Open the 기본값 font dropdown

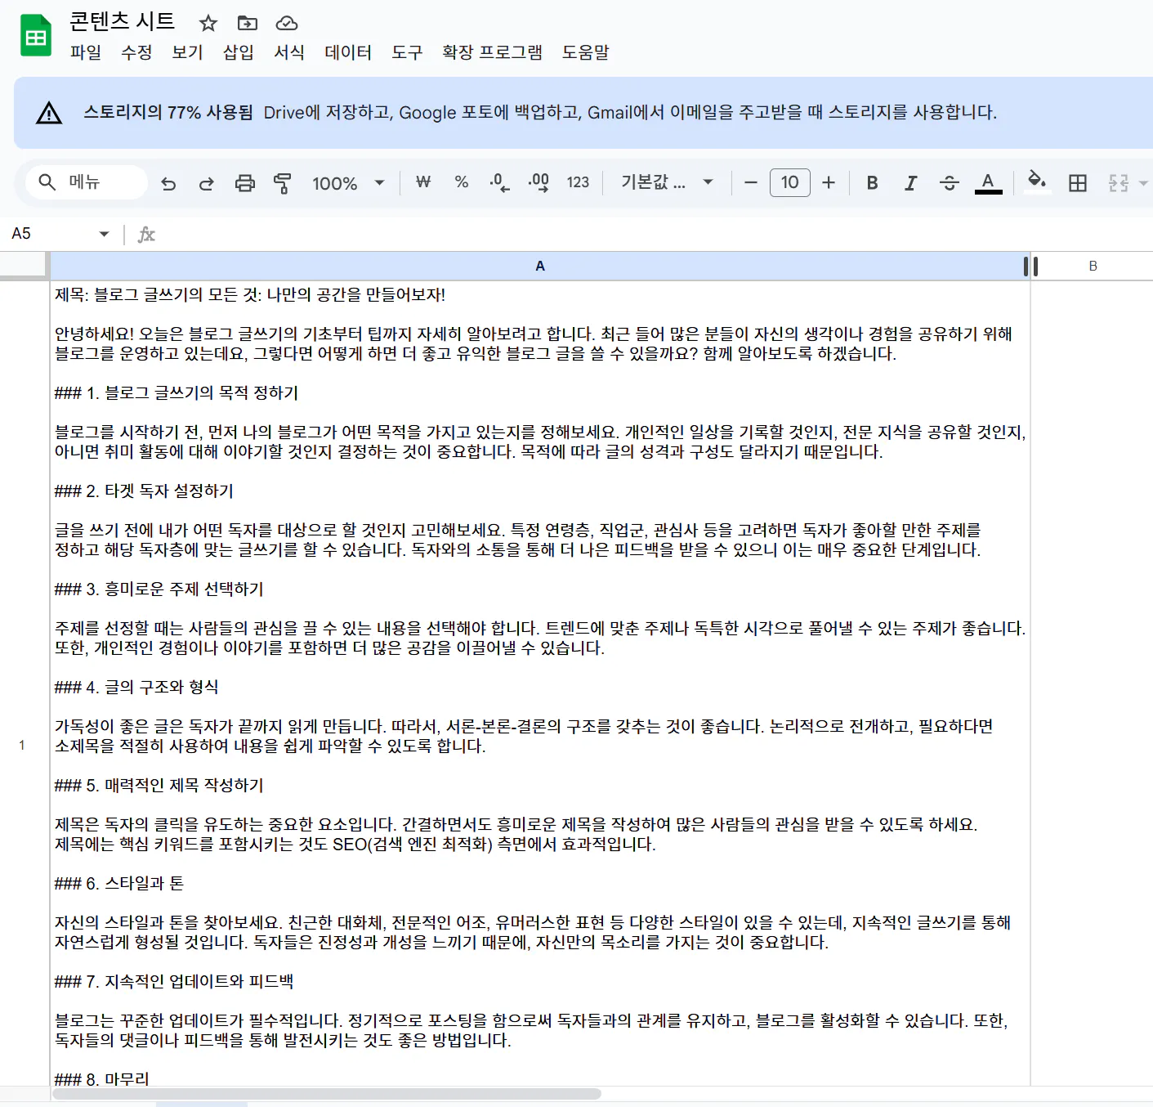point(668,182)
